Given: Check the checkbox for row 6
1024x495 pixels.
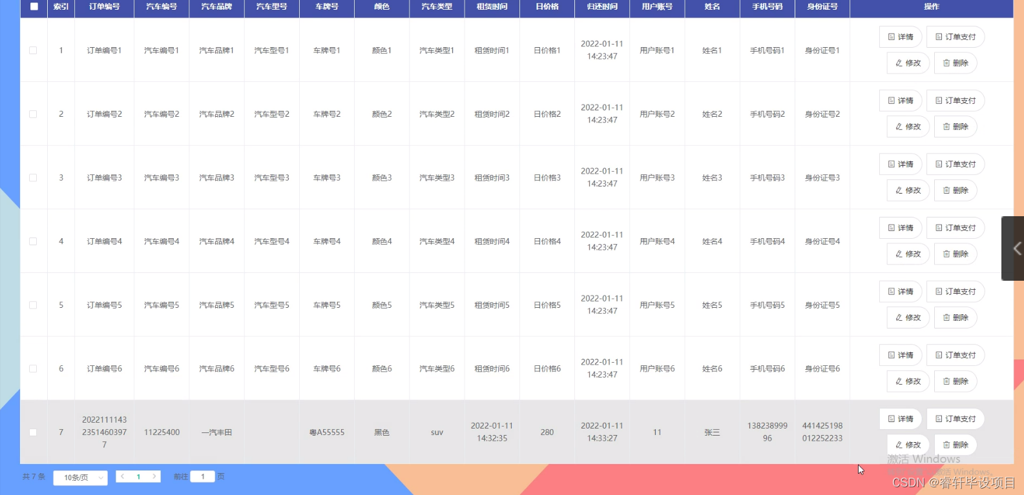Looking at the screenshot, I should pyautogui.click(x=33, y=369).
